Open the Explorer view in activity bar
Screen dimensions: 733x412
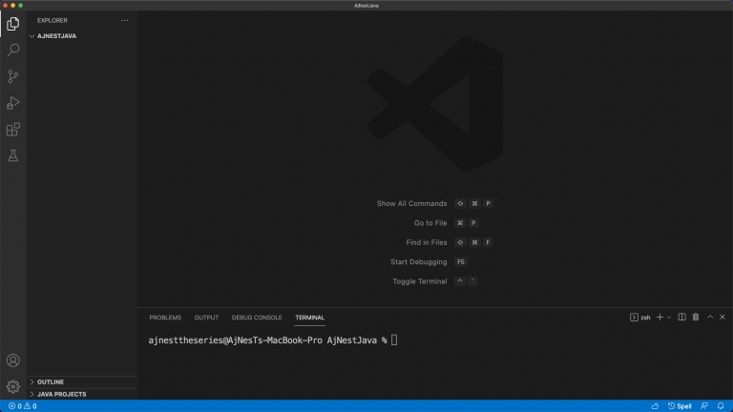click(13, 23)
